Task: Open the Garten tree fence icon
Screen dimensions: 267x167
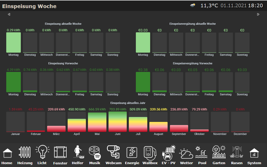Action: [219, 152]
